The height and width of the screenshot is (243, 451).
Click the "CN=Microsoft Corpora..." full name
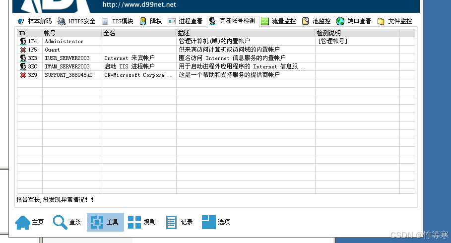pyautogui.click(x=138, y=75)
